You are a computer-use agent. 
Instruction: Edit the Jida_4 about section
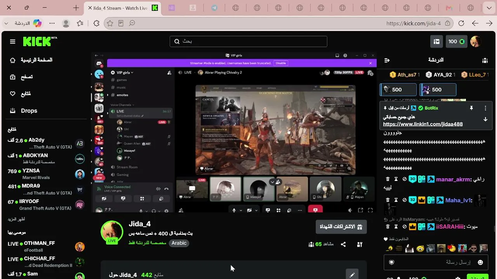pos(352,275)
